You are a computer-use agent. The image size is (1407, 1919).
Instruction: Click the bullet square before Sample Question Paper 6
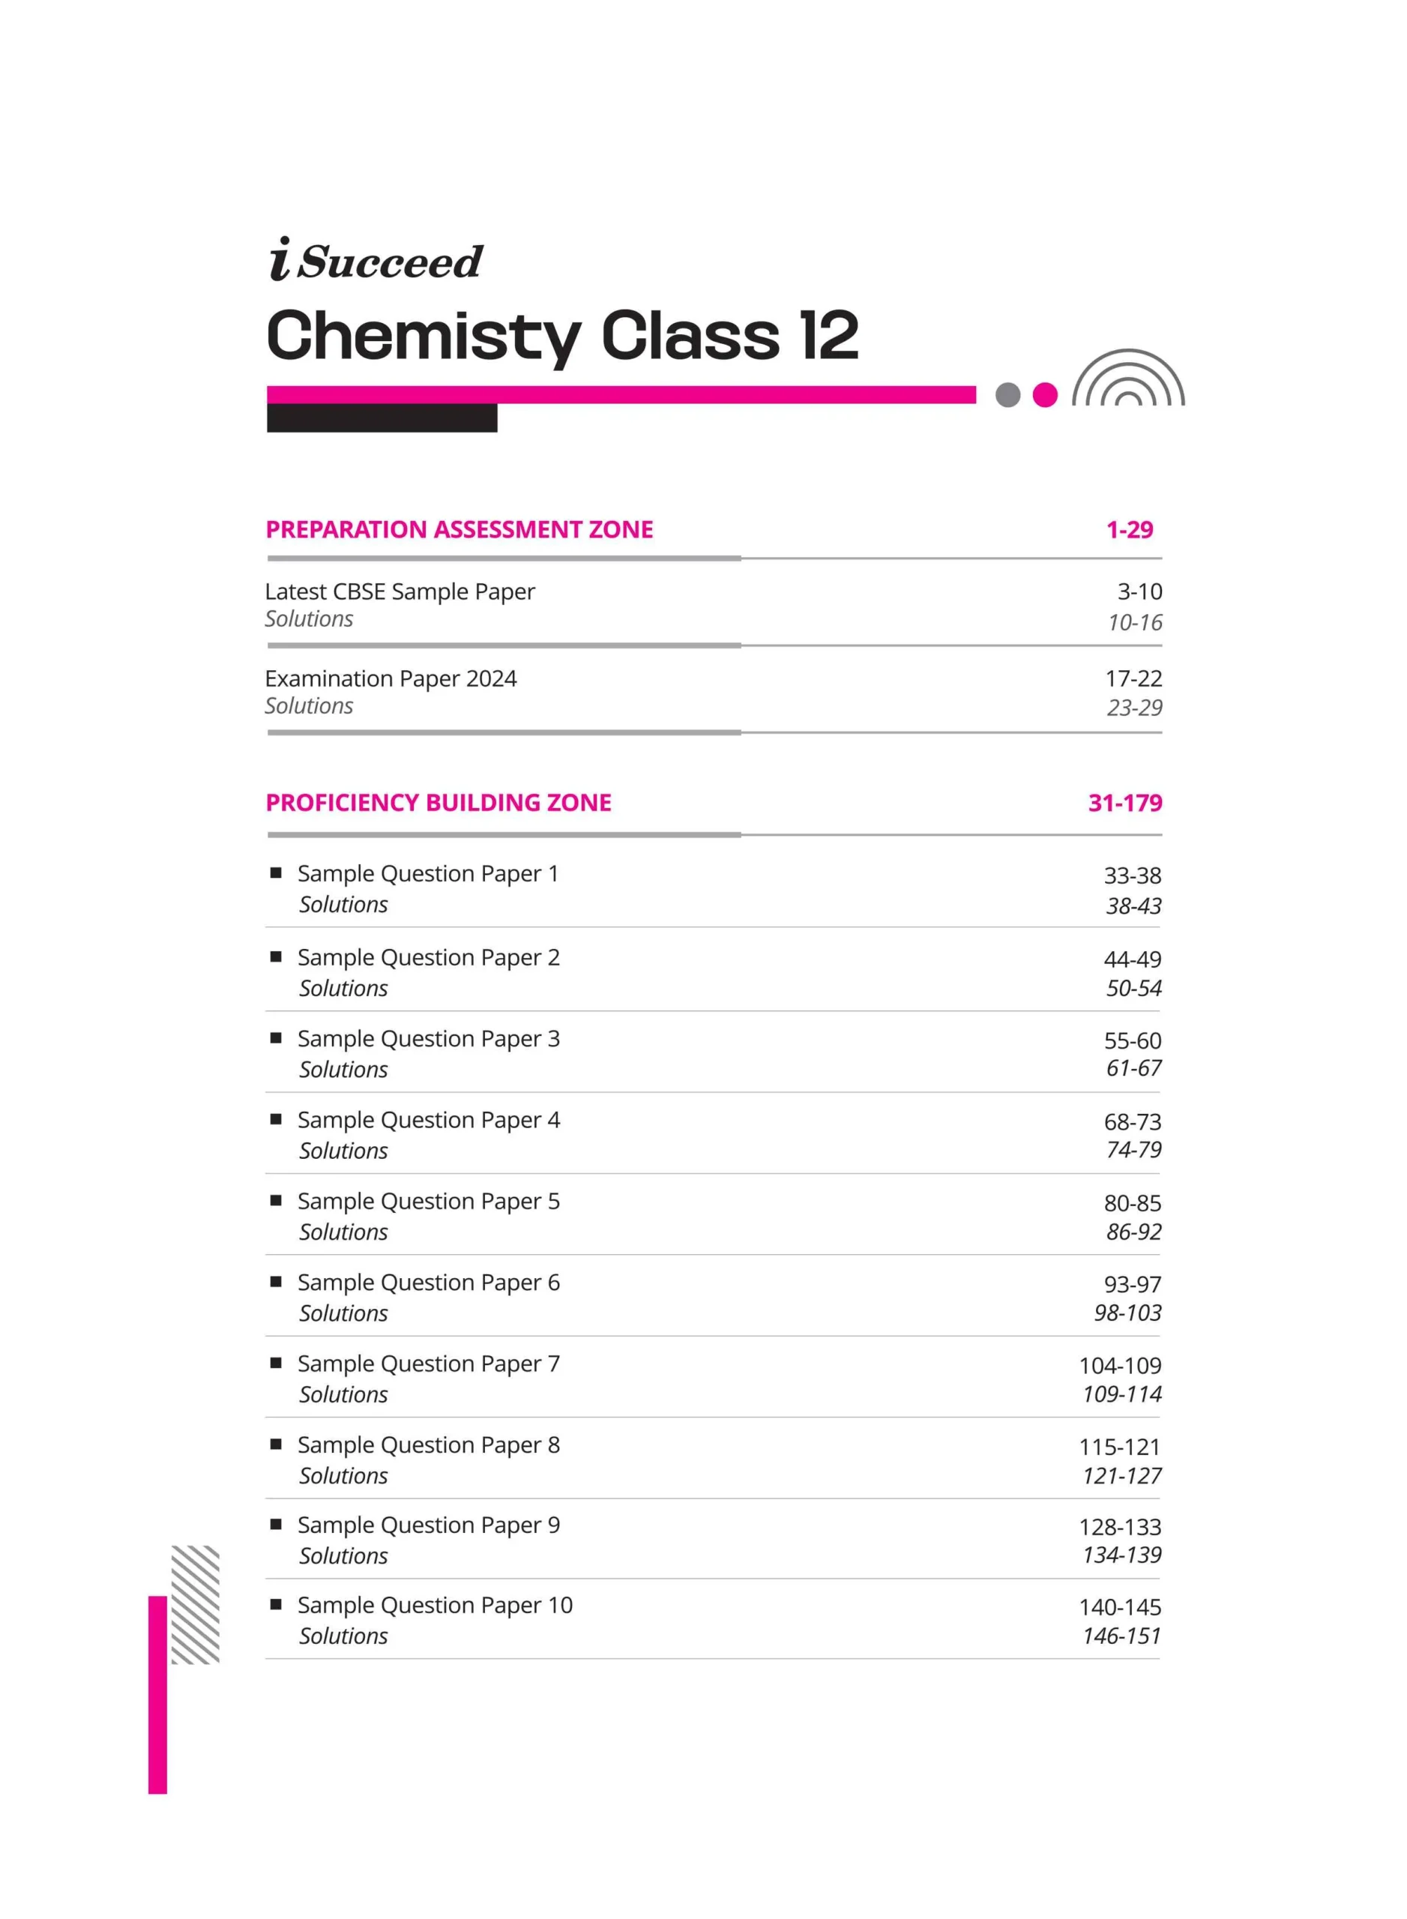click(x=276, y=1282)
